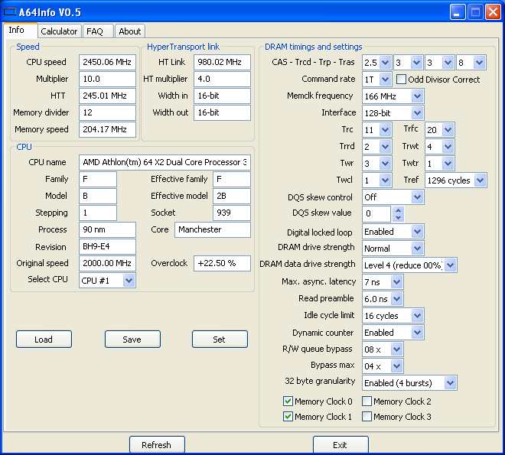Check the Memory Clock 2 box

tap(367, 401)
